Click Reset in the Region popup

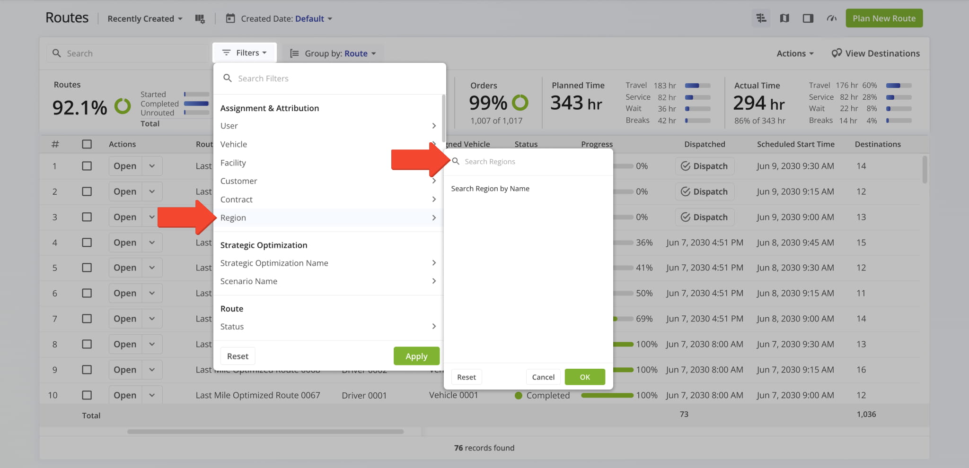click(467, 377)
